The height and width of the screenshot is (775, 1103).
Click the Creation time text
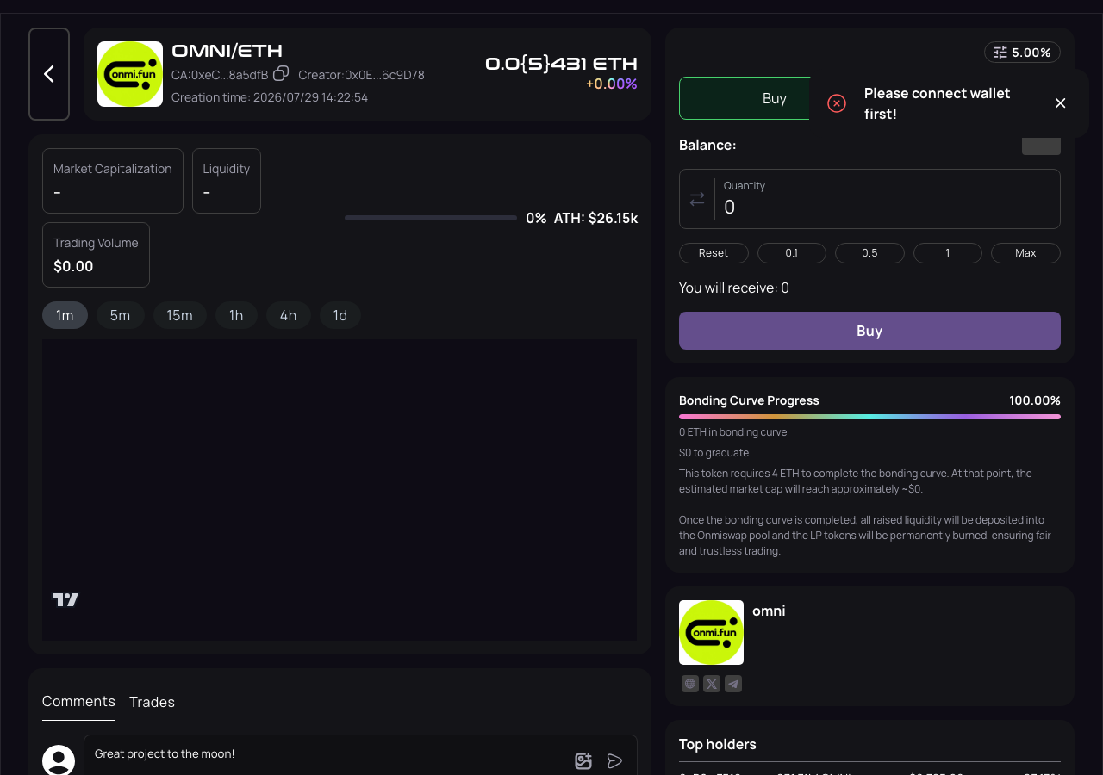[x=270, y=97]
